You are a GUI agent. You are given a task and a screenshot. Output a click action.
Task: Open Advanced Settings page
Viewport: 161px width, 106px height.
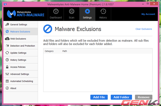[x=21, y=74]
